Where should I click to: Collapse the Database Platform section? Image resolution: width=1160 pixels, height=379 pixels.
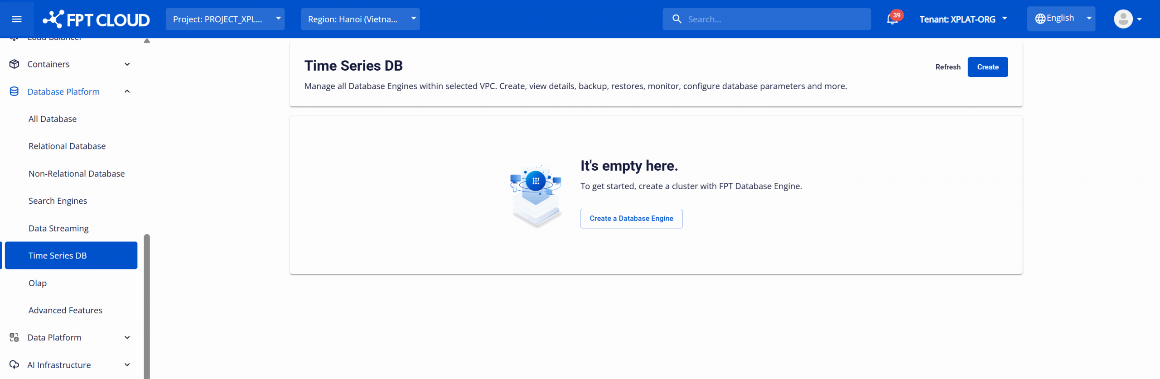click(x=127, y=91)
